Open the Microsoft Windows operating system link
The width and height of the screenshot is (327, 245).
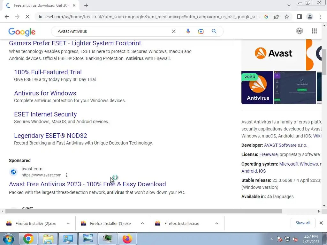coord(299,164)
